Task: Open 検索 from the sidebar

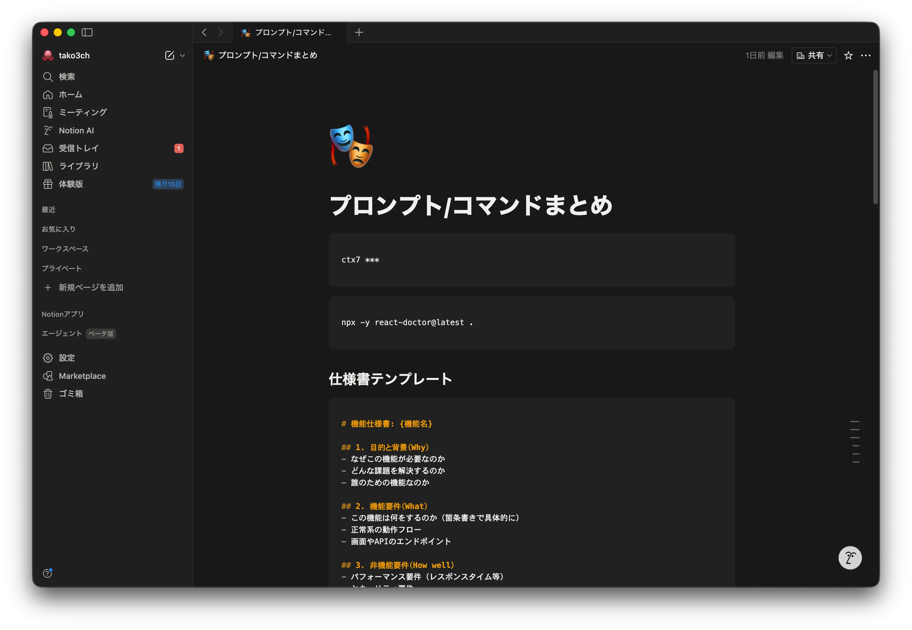Action: [66, 77]
